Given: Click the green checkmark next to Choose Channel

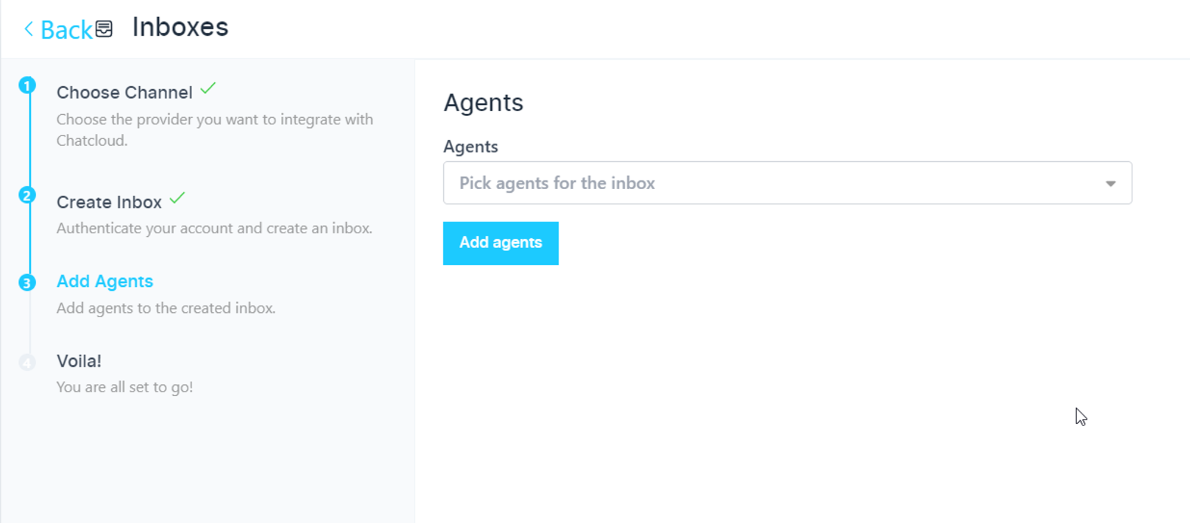Looking at the screenshot, I should coord(208,89).
